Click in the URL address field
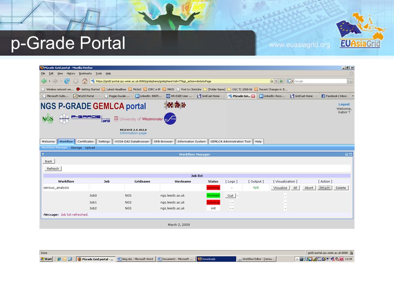 pyautogui.click(x=180, y=81)
